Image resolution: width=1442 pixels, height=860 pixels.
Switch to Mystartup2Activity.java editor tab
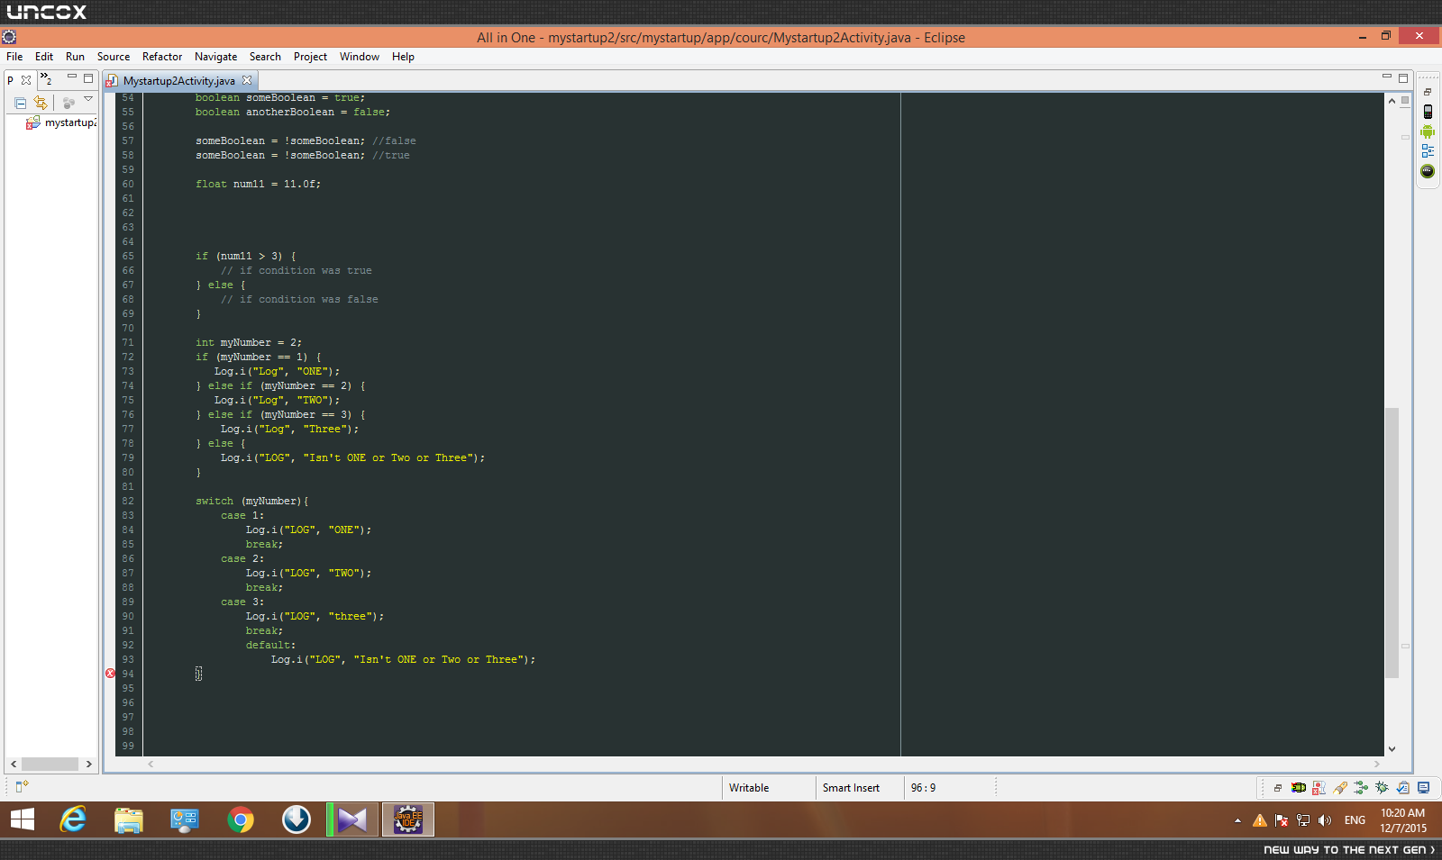[178, 81]
